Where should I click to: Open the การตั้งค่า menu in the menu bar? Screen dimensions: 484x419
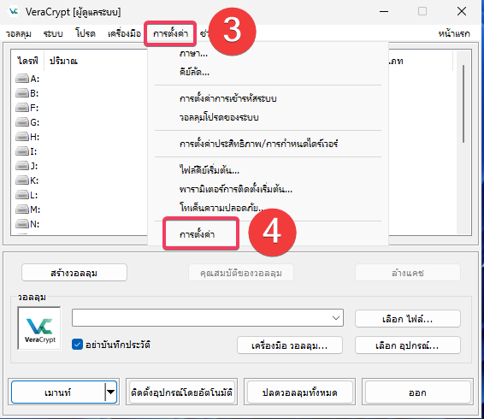tap(170, 33)
